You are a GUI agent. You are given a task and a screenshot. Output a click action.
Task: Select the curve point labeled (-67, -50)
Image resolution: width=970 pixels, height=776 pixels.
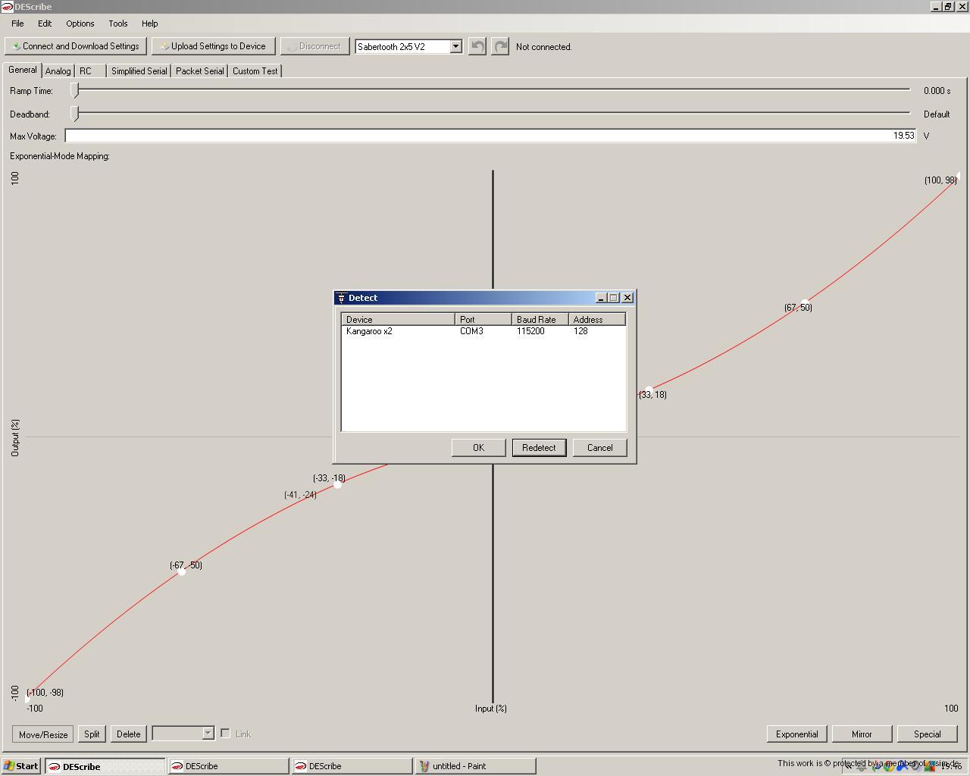182,571
